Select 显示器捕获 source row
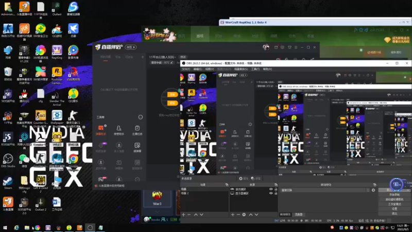 254,193
